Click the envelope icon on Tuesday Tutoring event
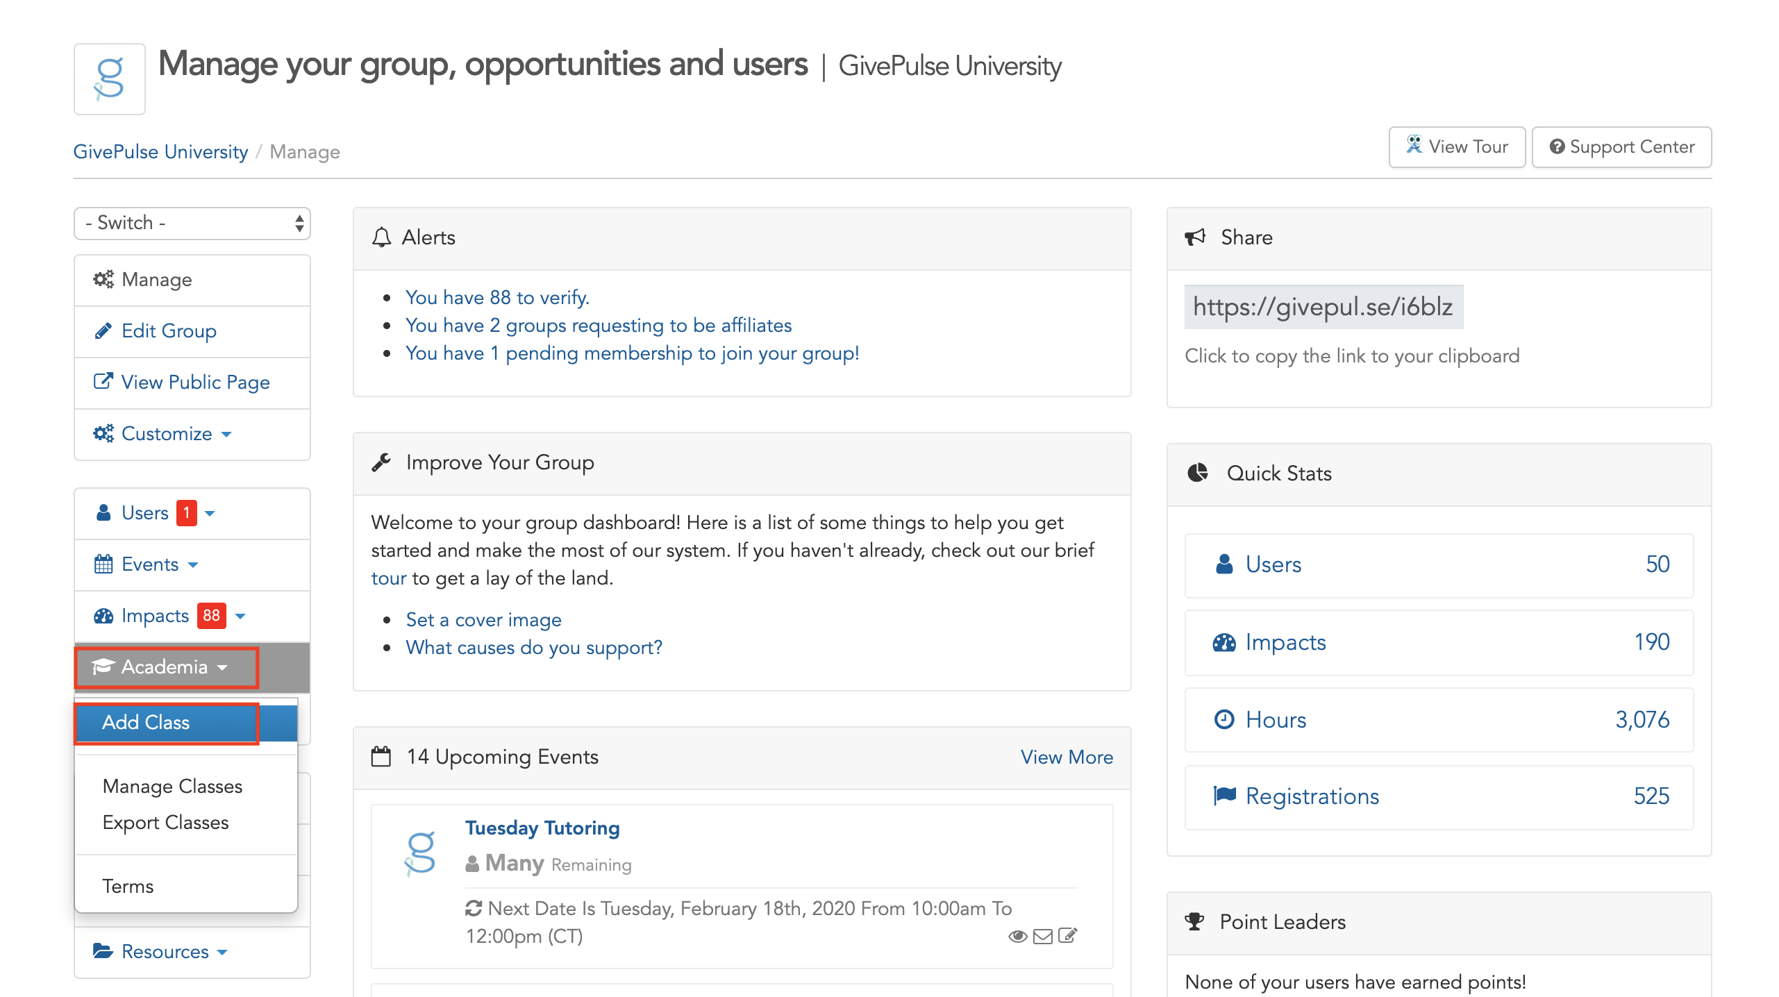This screenshot has width=1779, height=997. point(1043,936)
